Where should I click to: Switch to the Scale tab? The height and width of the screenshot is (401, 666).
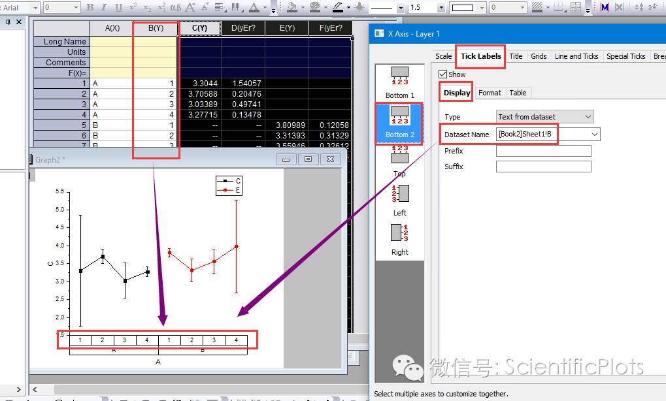point(443,56)
